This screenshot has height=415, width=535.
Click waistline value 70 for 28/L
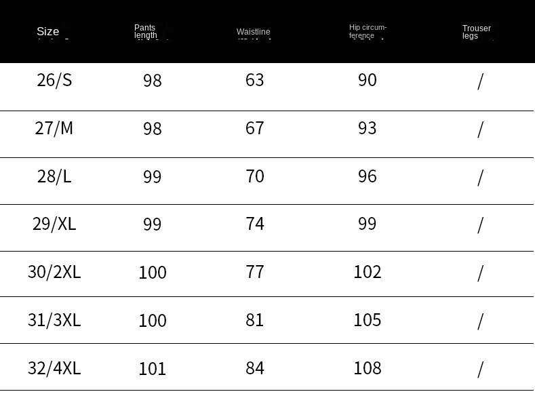coord(255,176)
